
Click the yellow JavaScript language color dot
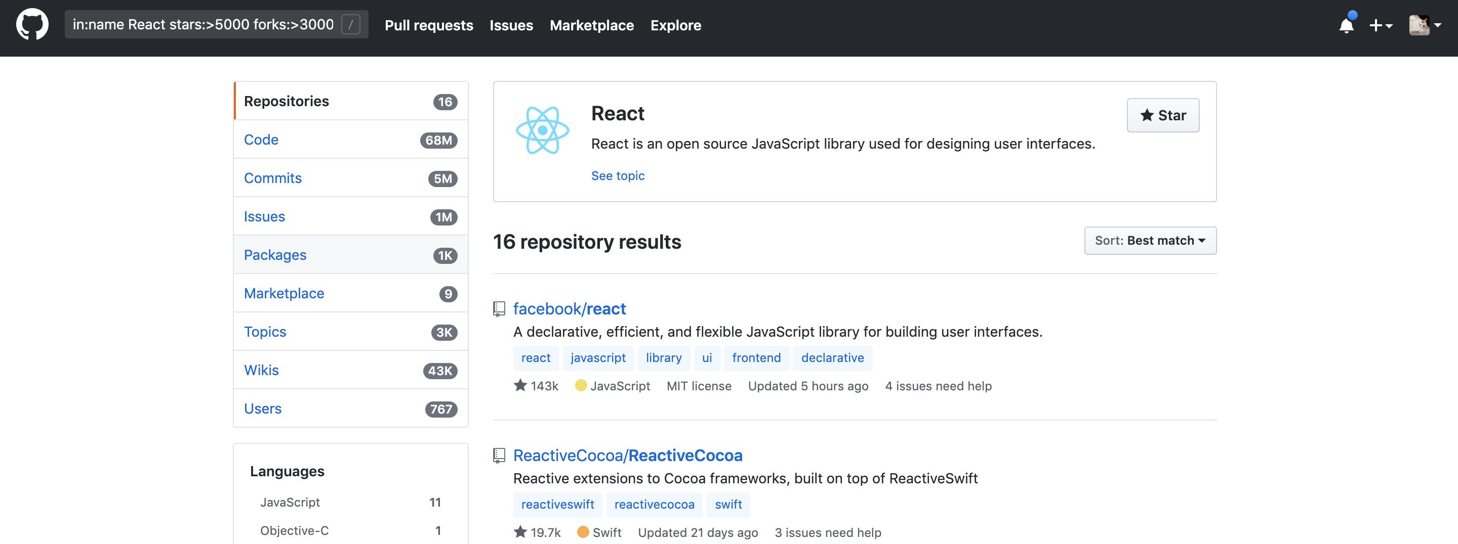[581, 386]
